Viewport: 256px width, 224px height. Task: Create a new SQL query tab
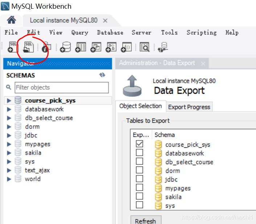point(13,47)
